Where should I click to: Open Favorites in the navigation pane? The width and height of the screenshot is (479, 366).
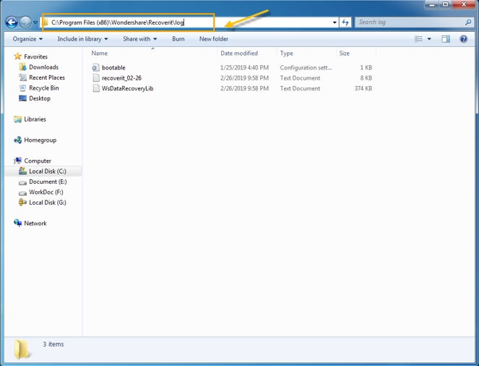click(x=35, y=56)
